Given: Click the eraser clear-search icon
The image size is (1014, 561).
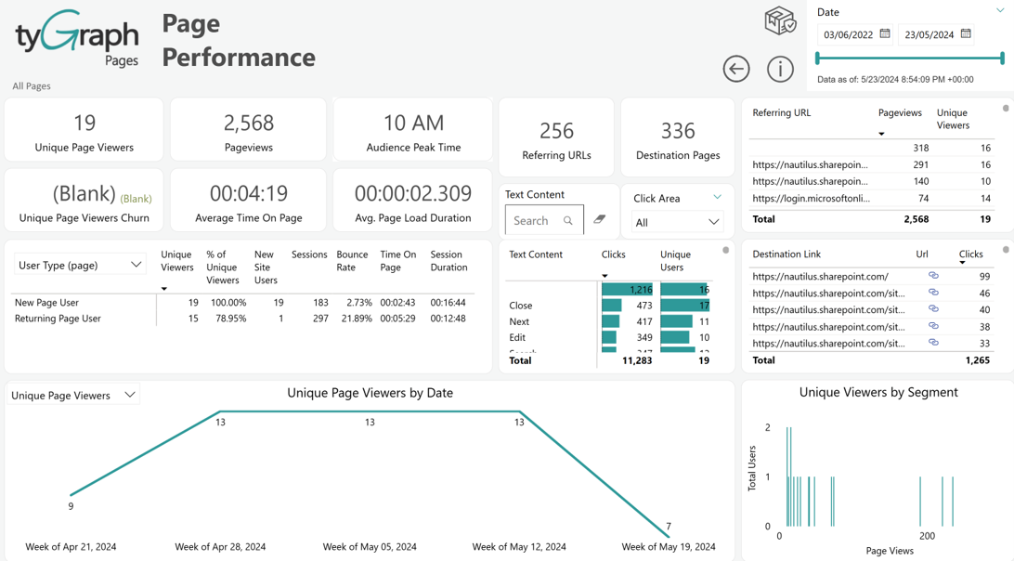Looking at the screenshot, I should (600, 219).
